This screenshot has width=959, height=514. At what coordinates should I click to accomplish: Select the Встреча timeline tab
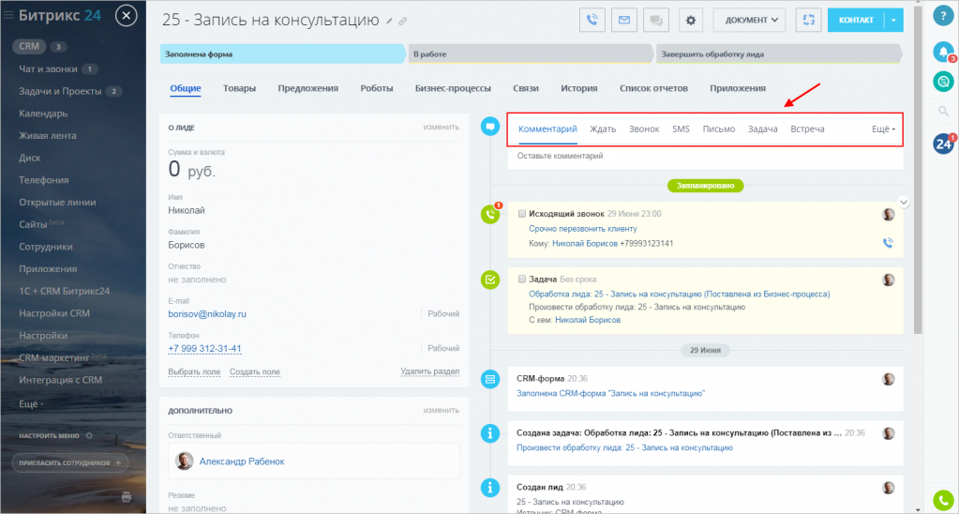pyautogui.click(x=807, y=129)
